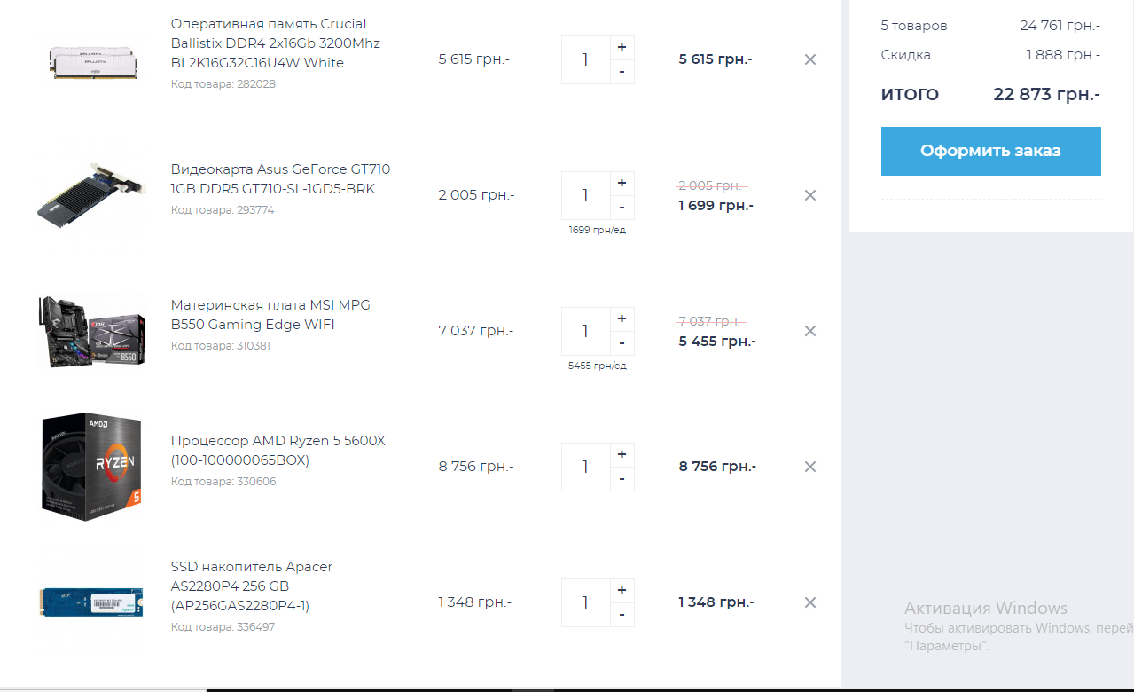View the Ryzen 5 box image

(x=91, y=467)
